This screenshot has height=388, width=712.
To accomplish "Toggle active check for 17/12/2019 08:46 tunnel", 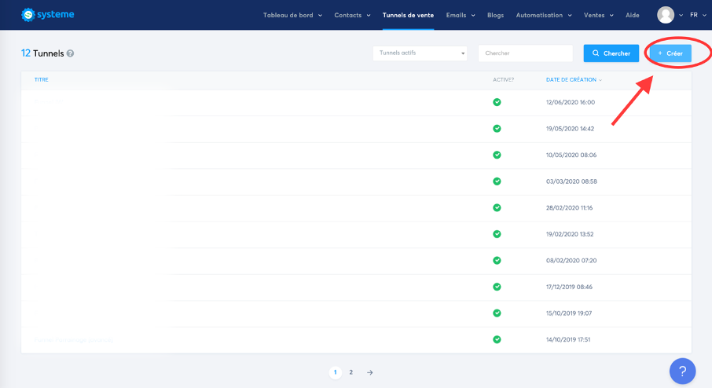I will [497, 287].
